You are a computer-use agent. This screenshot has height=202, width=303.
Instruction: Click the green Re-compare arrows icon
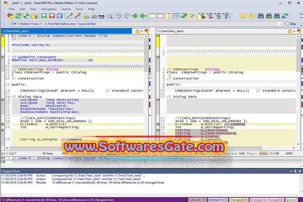point(19,16)
